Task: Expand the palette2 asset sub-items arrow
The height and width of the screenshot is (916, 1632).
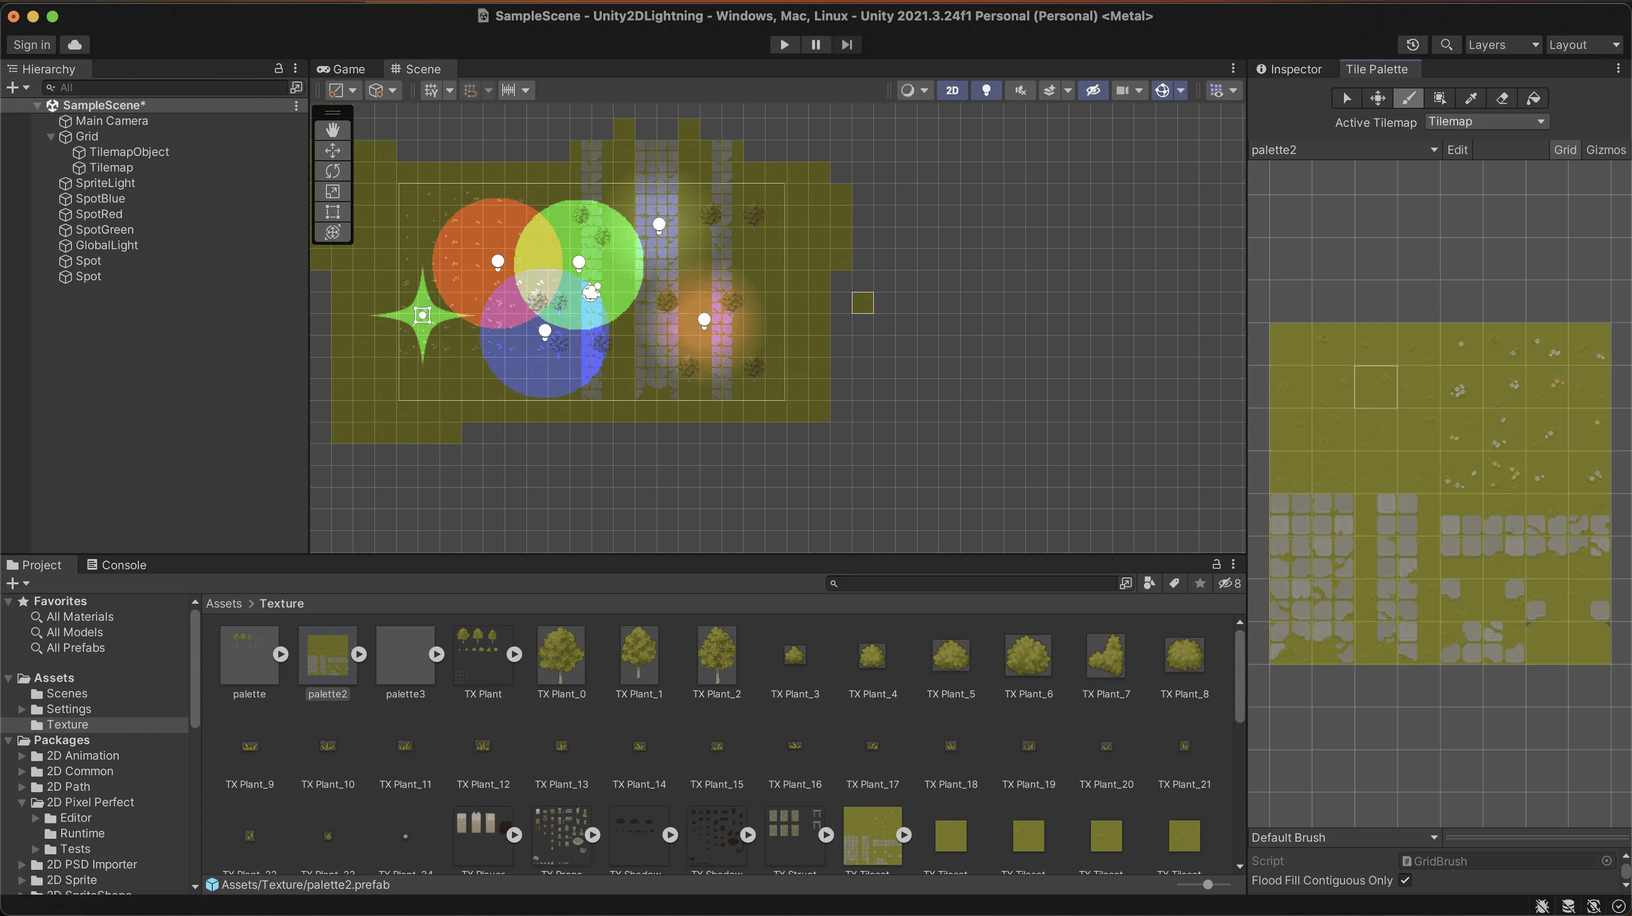Action: (359, 654)
